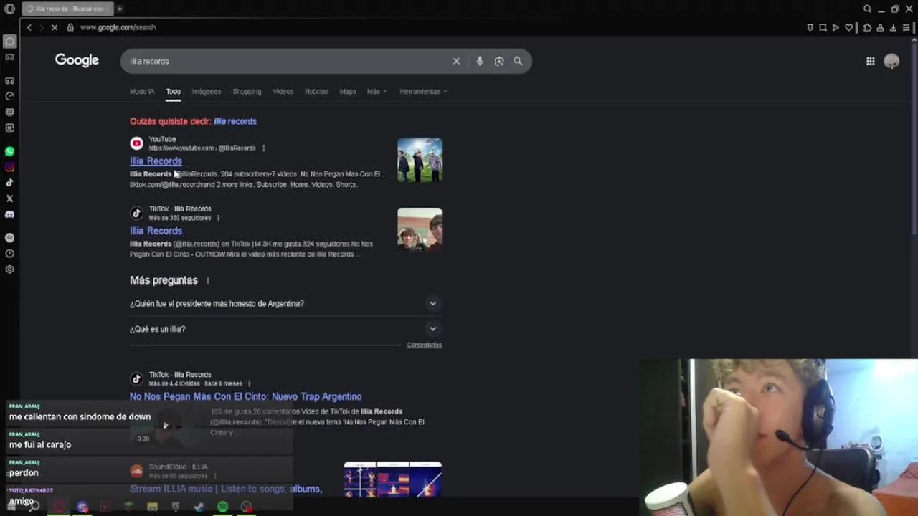Open the Opera GX menu logo

tap(9, 9)
